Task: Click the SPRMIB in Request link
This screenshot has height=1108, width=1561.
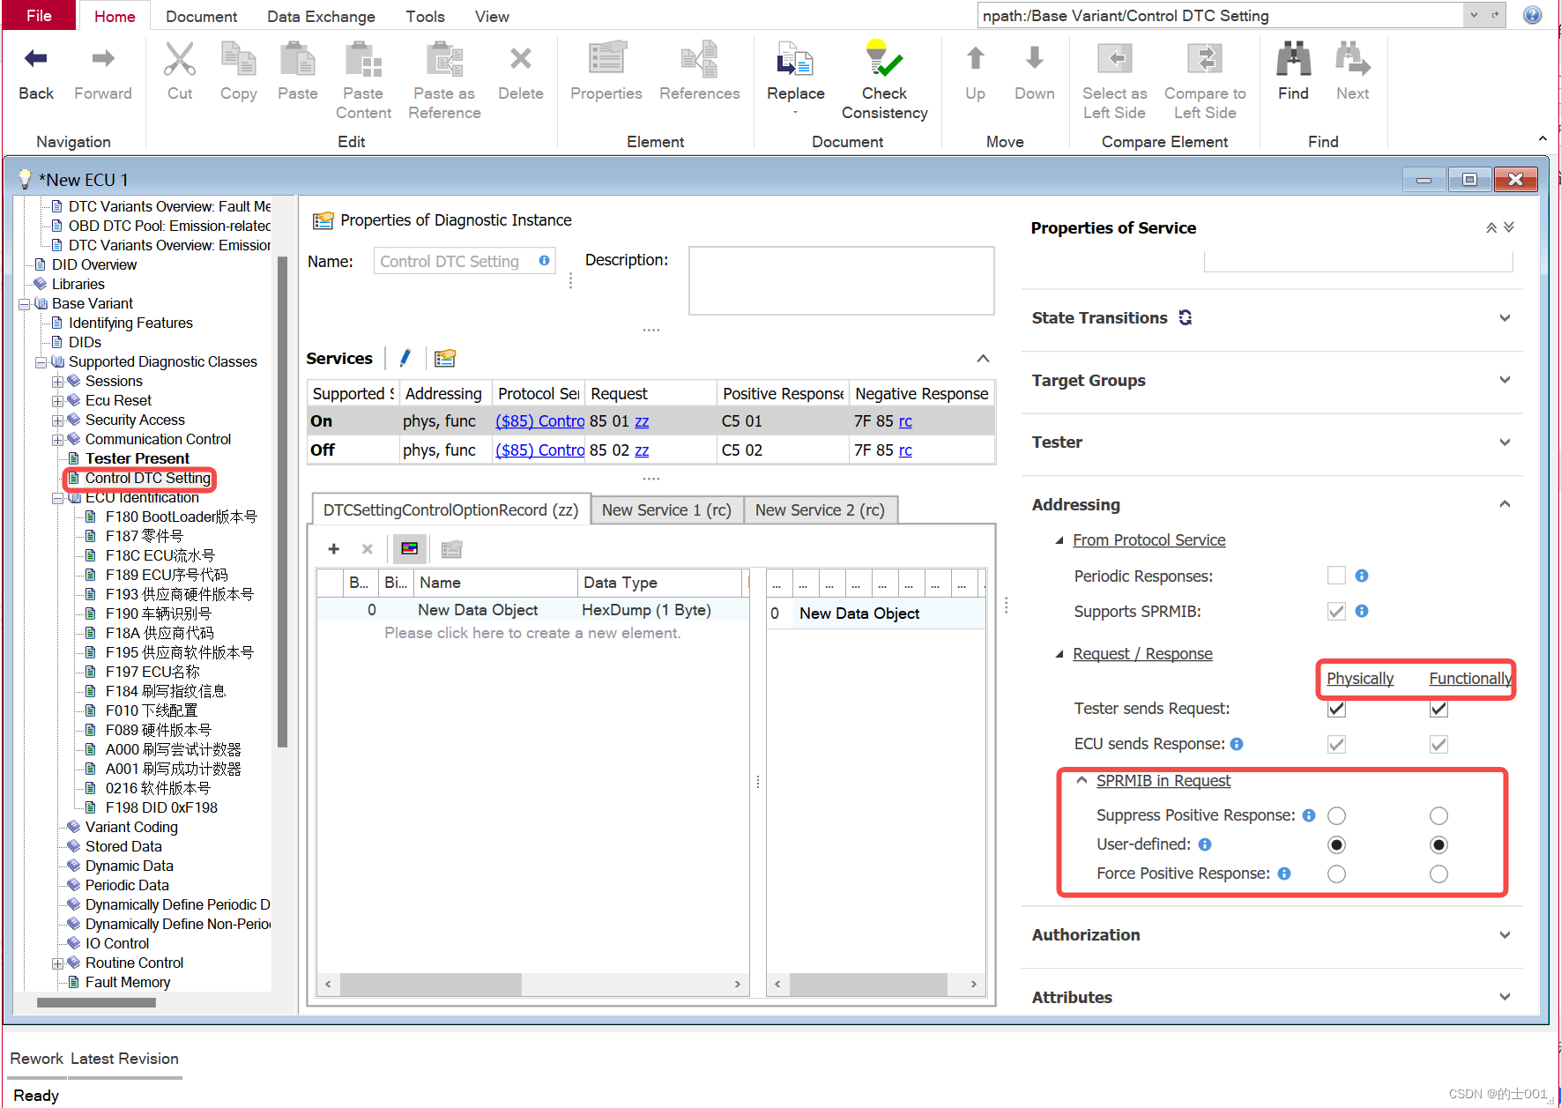Action: pos(1163,781)
